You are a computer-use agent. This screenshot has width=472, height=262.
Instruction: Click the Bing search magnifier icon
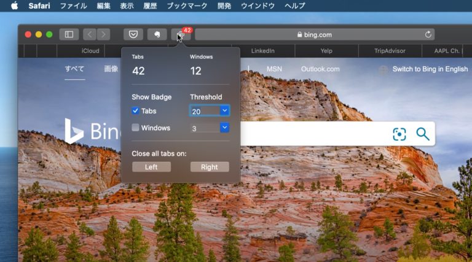422,134
